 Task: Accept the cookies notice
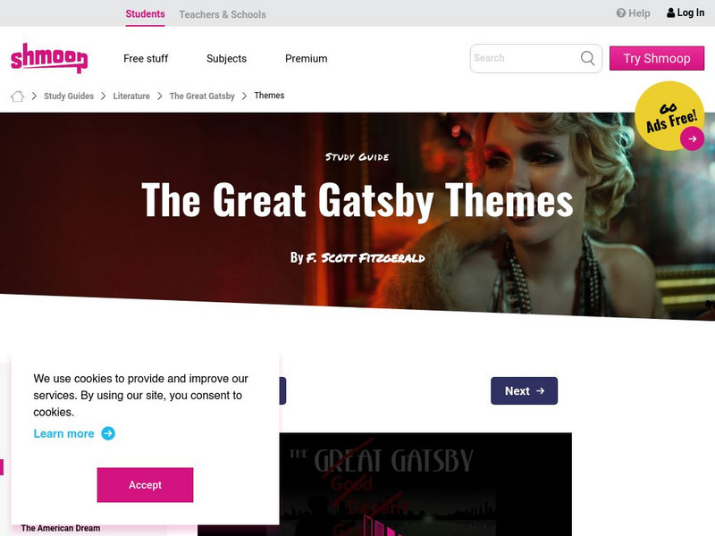pos(145,485)
